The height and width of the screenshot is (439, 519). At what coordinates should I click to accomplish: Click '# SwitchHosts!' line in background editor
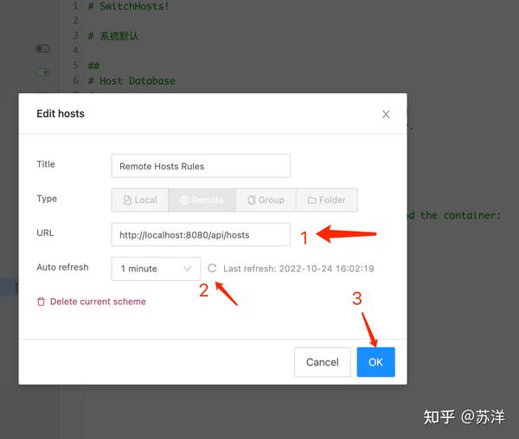[128, 6]
